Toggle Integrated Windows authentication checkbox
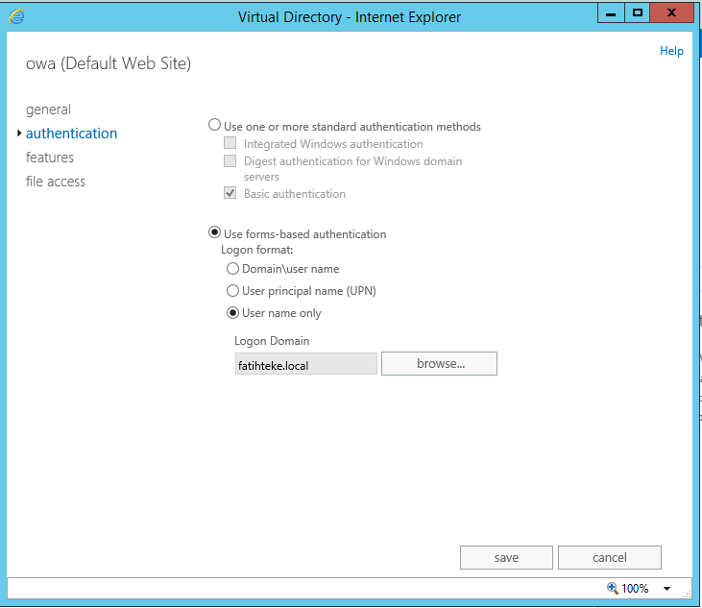The height and width of the screenshot is (608, 702). 230,143
